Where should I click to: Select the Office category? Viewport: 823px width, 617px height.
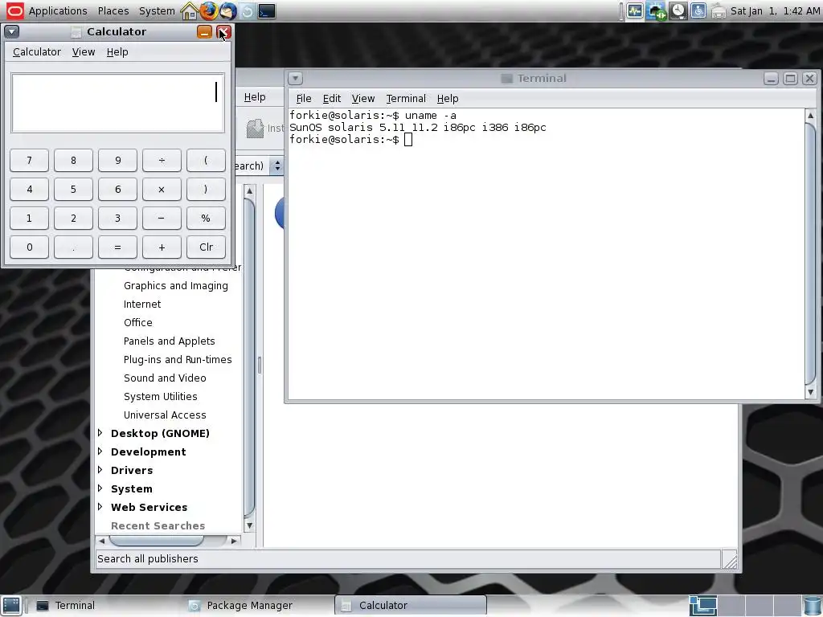[x=138, y=323]
